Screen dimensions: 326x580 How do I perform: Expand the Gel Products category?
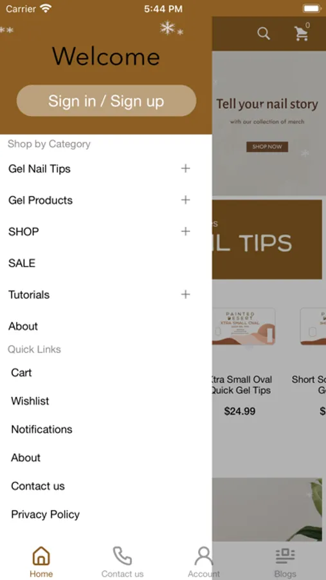[185, 200]
